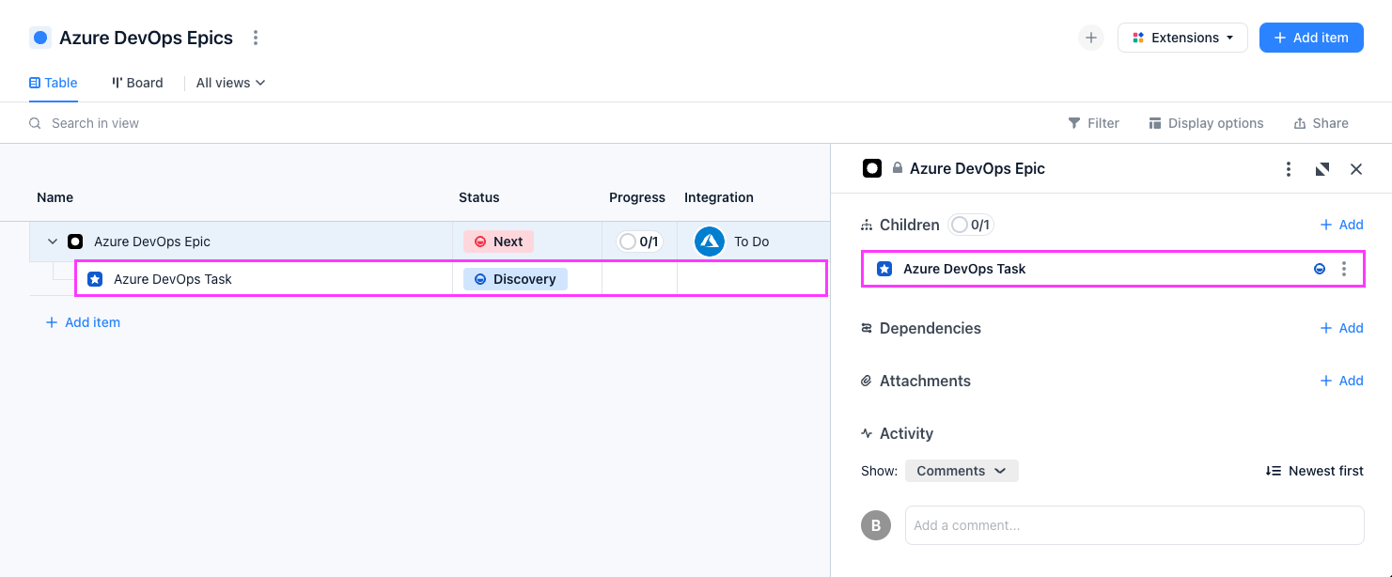The image size is (1392, 577).
Task: Click the blue Add item button
Action: (1311, 38)
